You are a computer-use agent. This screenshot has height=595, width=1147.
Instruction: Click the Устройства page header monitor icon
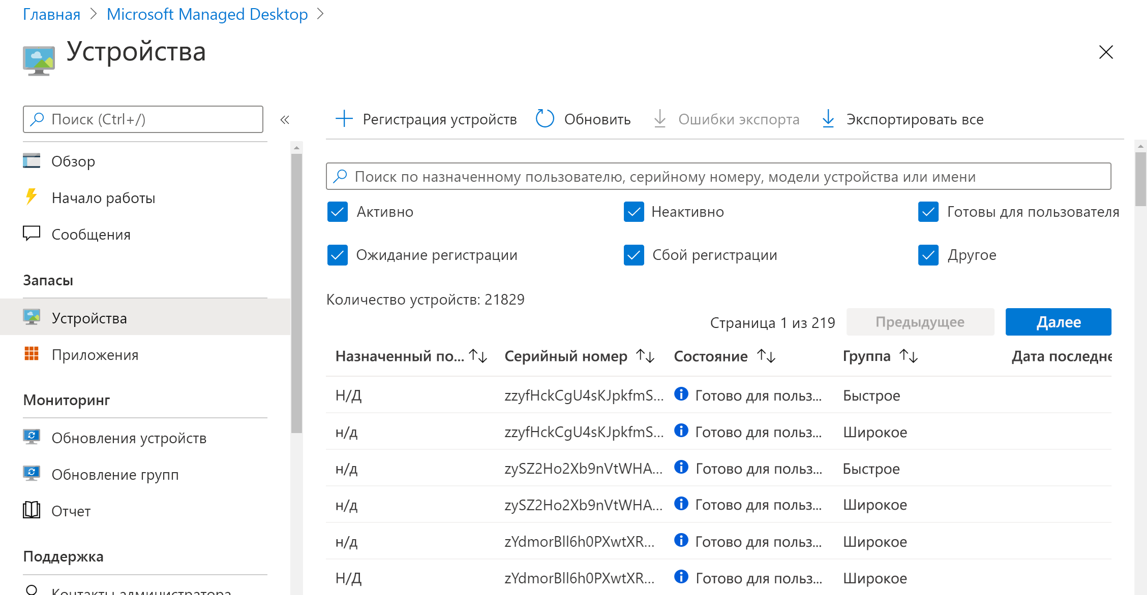point(39,60)
